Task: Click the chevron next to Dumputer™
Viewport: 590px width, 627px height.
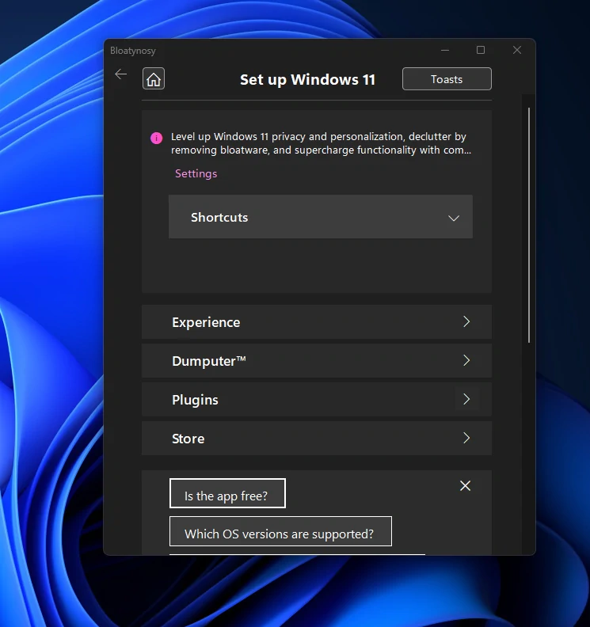Action: 466,361
